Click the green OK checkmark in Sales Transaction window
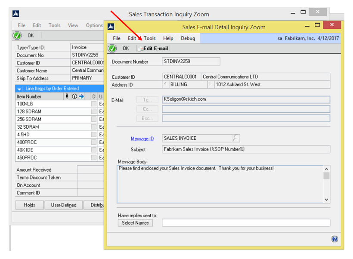The height and width of the screenshot is (259, 353). [17, 36]
